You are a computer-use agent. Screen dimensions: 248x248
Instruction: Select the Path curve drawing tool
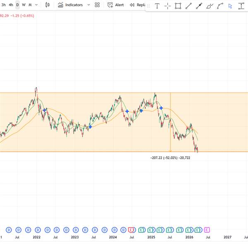point(220,6)
